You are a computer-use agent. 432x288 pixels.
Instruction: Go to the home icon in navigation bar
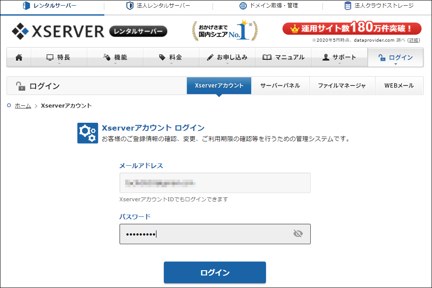19,57
